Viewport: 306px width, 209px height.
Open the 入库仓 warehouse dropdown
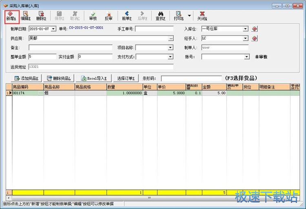coord(246,29)
